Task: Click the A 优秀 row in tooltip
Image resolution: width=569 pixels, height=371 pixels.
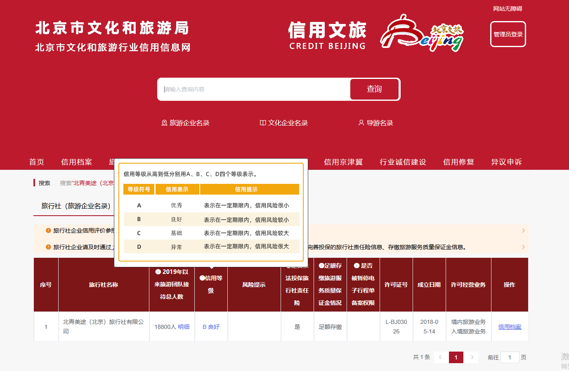Action: pos(211,205)
